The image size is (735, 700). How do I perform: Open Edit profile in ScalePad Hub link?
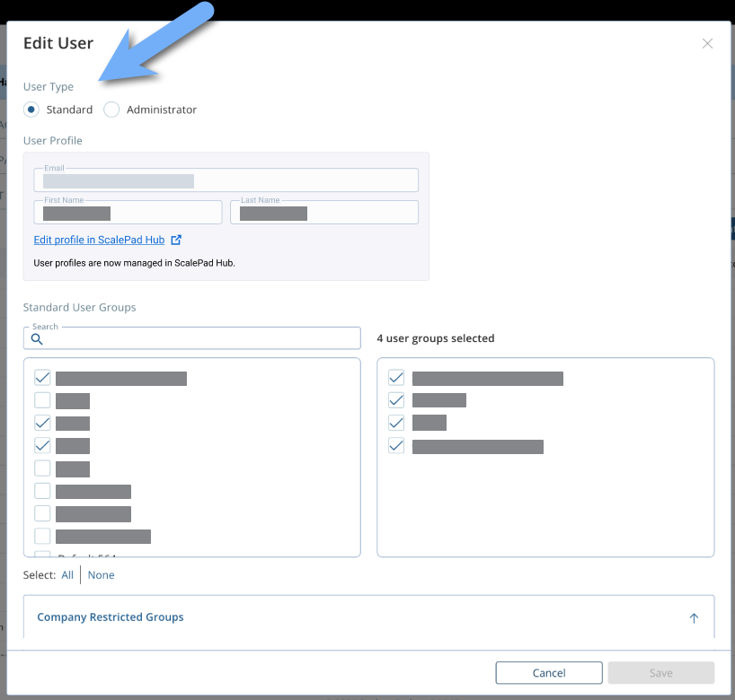99,240
